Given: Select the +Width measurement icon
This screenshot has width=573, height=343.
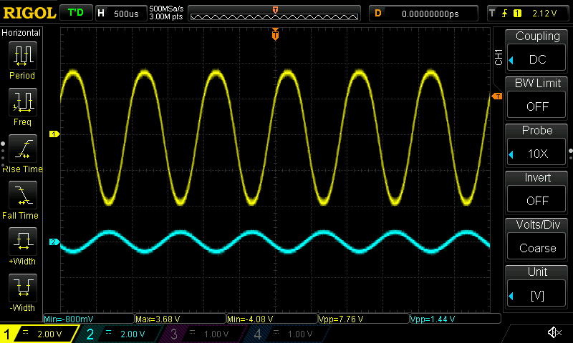Looking at the screenshot, I should pyautogui.click(x=23, y=242).
